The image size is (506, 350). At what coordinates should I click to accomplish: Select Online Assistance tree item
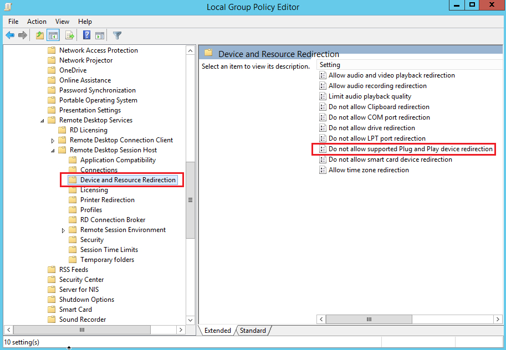(85, 80)
